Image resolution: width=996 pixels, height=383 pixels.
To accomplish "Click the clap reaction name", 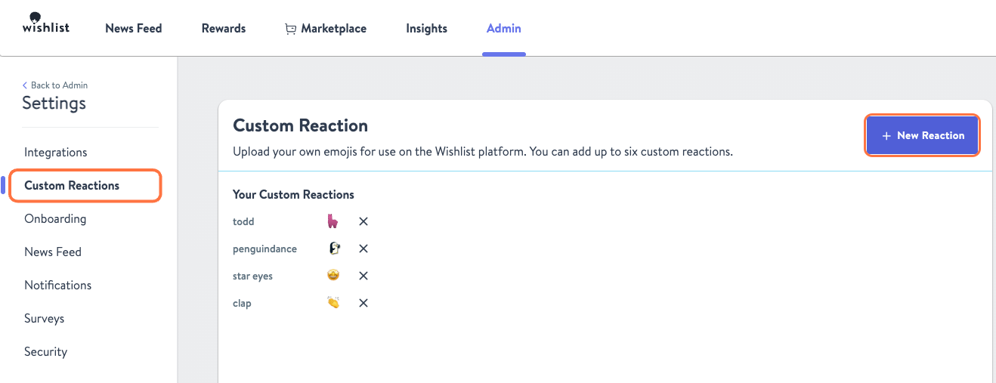I will click(x=242, y=303).
